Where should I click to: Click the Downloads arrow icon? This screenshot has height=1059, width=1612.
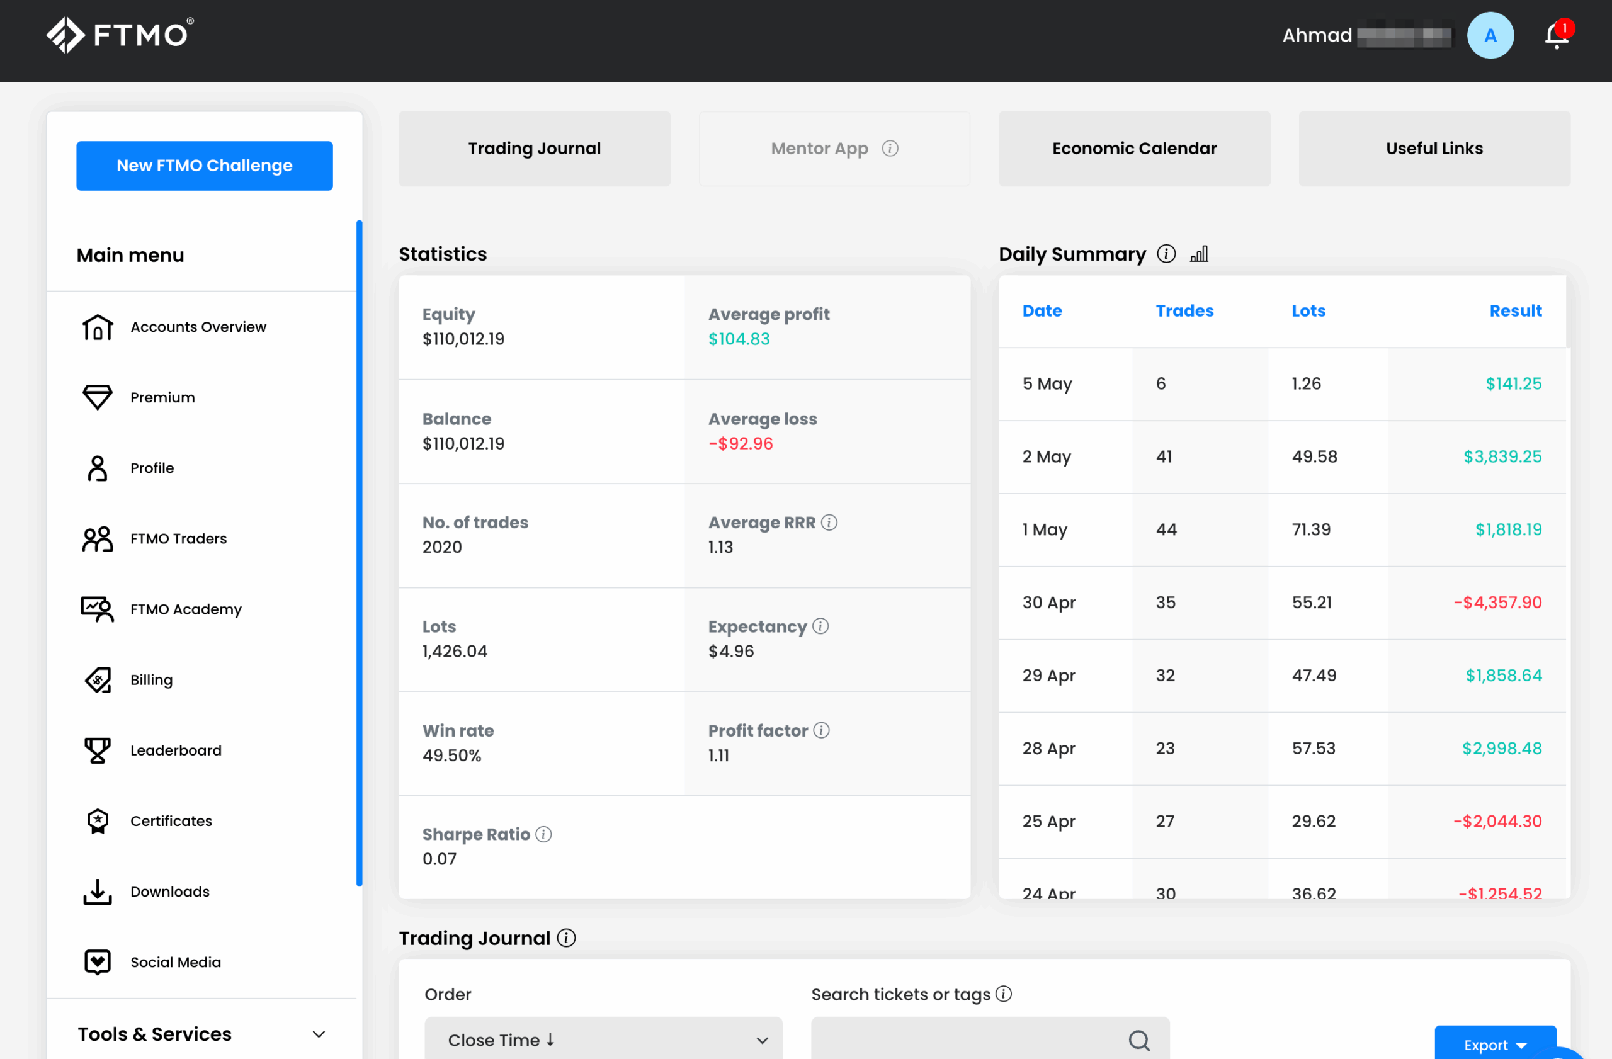[98, 892]
